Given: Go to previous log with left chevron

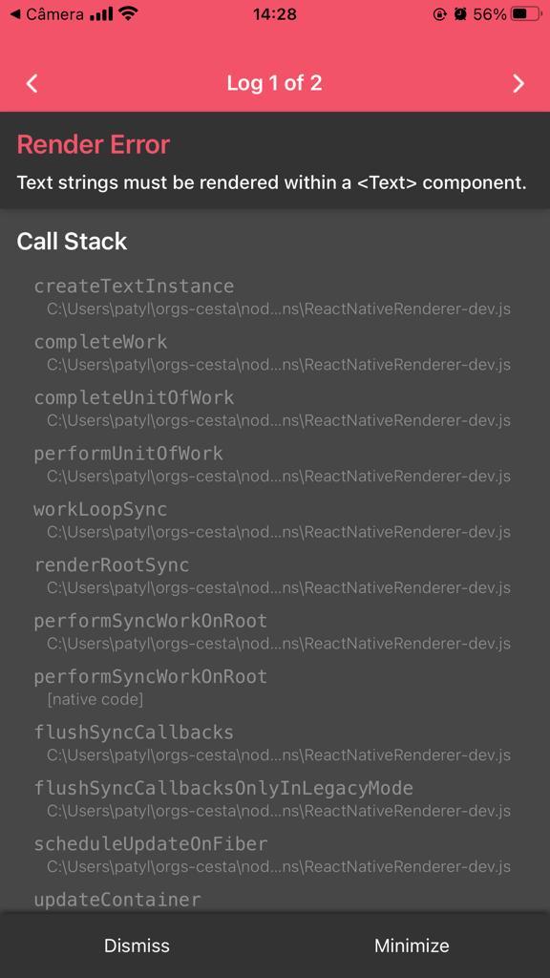Looking at the screenshot, I should point(32,84).
